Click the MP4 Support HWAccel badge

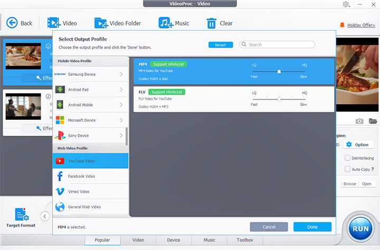click(168, 64)
